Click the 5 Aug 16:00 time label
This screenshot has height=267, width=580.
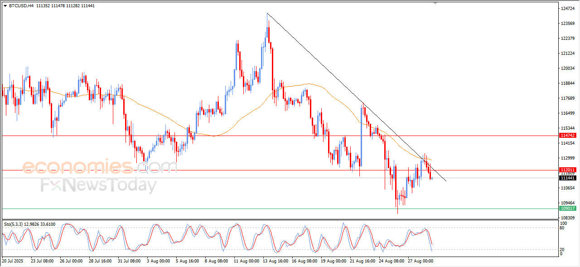(188, 261)
